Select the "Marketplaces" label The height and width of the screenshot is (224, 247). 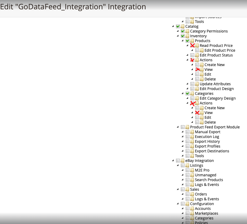tap(206, 213)
